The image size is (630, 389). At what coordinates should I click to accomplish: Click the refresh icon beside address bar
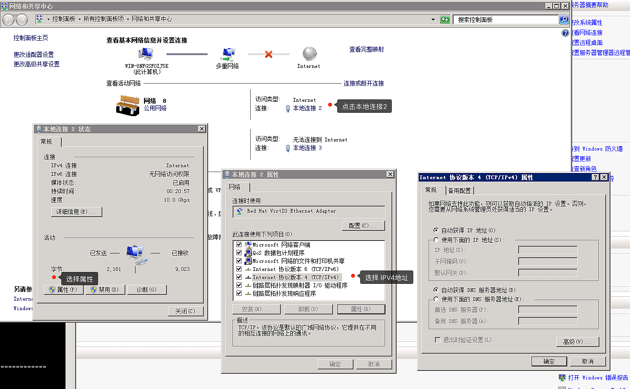coord(445,20)
